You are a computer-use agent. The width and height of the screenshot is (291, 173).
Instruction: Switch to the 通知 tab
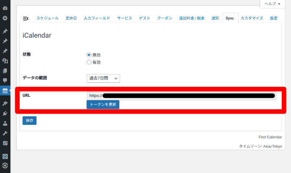tap(215, 18)
